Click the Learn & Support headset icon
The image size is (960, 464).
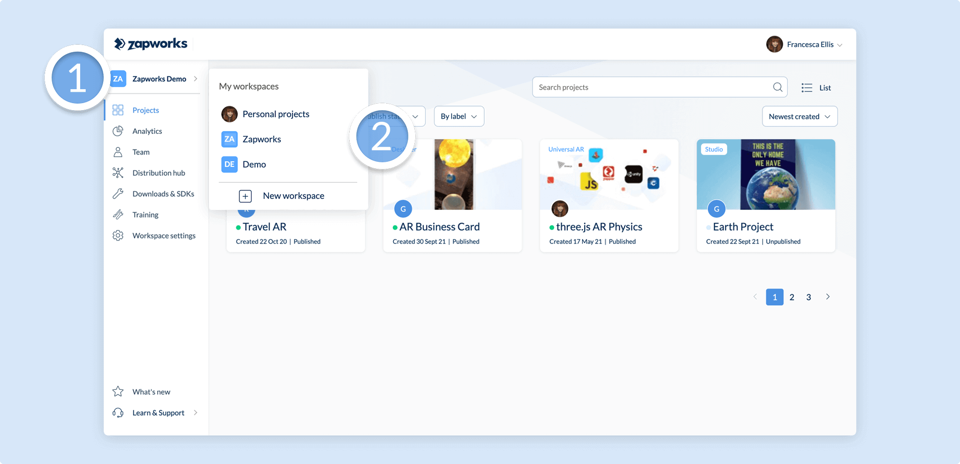(118, 412)
